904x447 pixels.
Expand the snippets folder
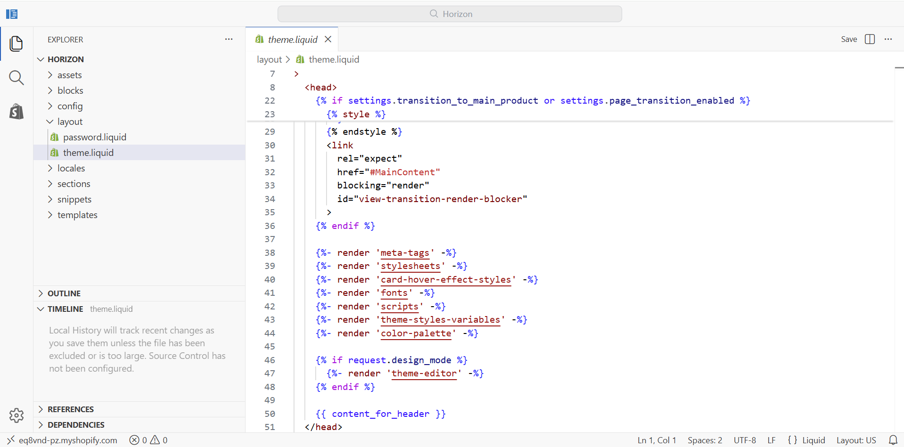point(50,199)
